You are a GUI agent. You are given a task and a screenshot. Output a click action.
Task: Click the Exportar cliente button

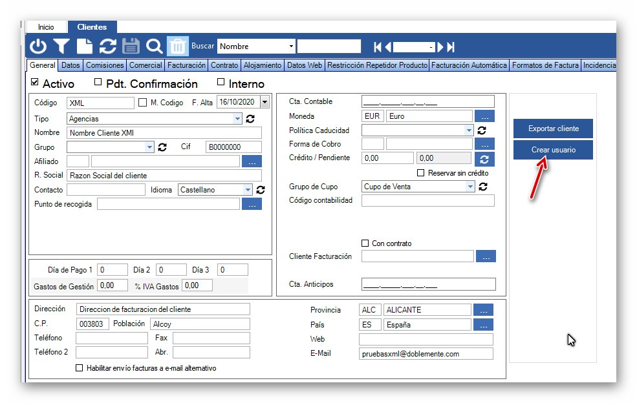(x=554, y=129)
